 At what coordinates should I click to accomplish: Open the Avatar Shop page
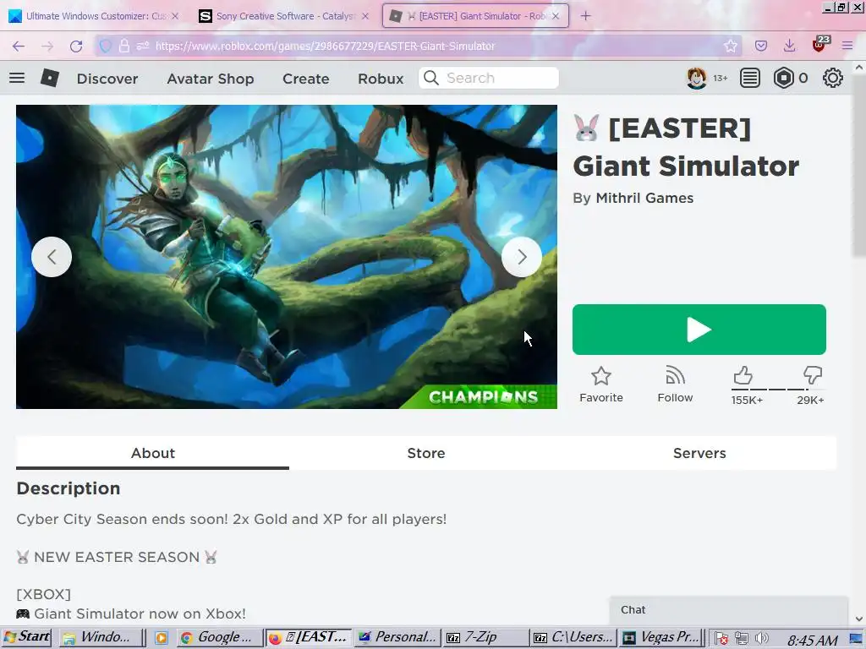click(211, 79)
